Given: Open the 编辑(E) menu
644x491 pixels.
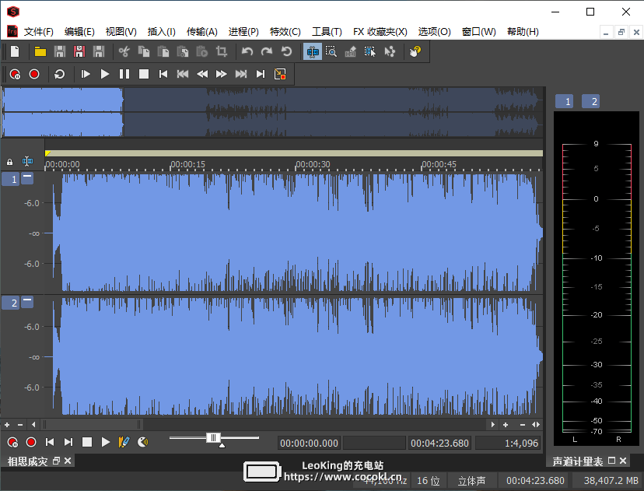Looking at the screenshot, I should [x=79, y=32].
